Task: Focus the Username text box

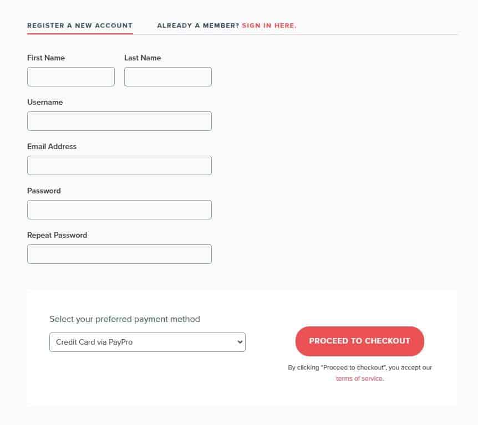Action: click(x=119, y=121)
